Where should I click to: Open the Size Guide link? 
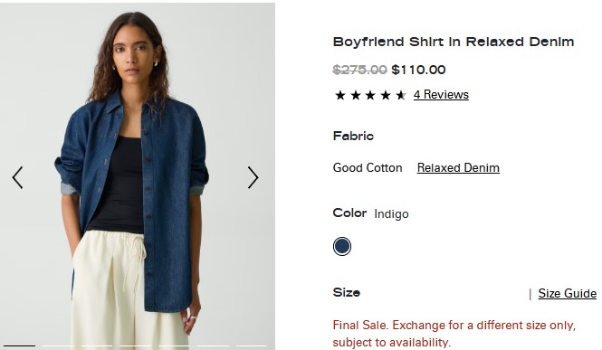point(567,294)
